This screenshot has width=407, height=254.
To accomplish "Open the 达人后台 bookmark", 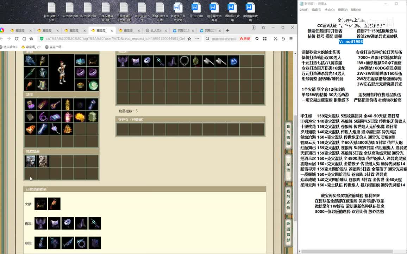I will [8, 47].
